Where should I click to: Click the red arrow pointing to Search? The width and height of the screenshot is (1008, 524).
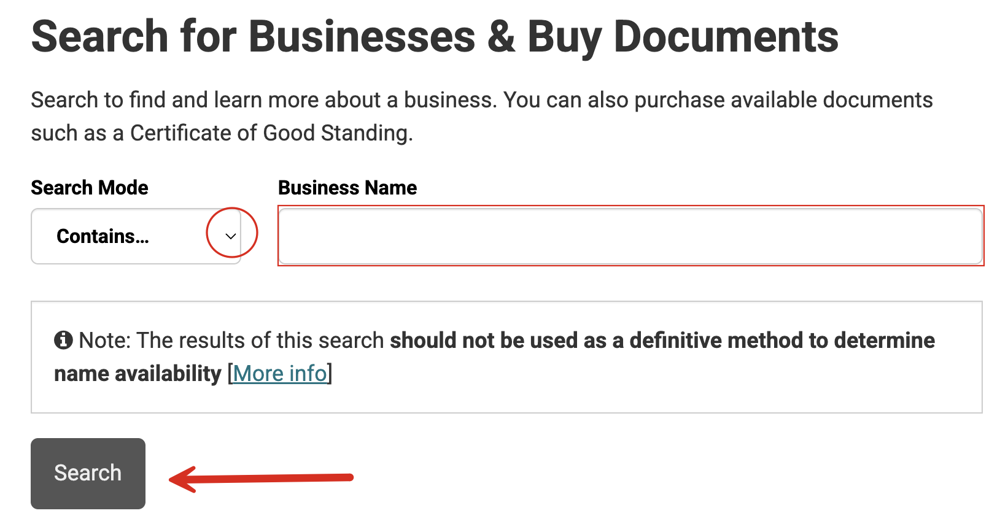(x=261, y=479)
